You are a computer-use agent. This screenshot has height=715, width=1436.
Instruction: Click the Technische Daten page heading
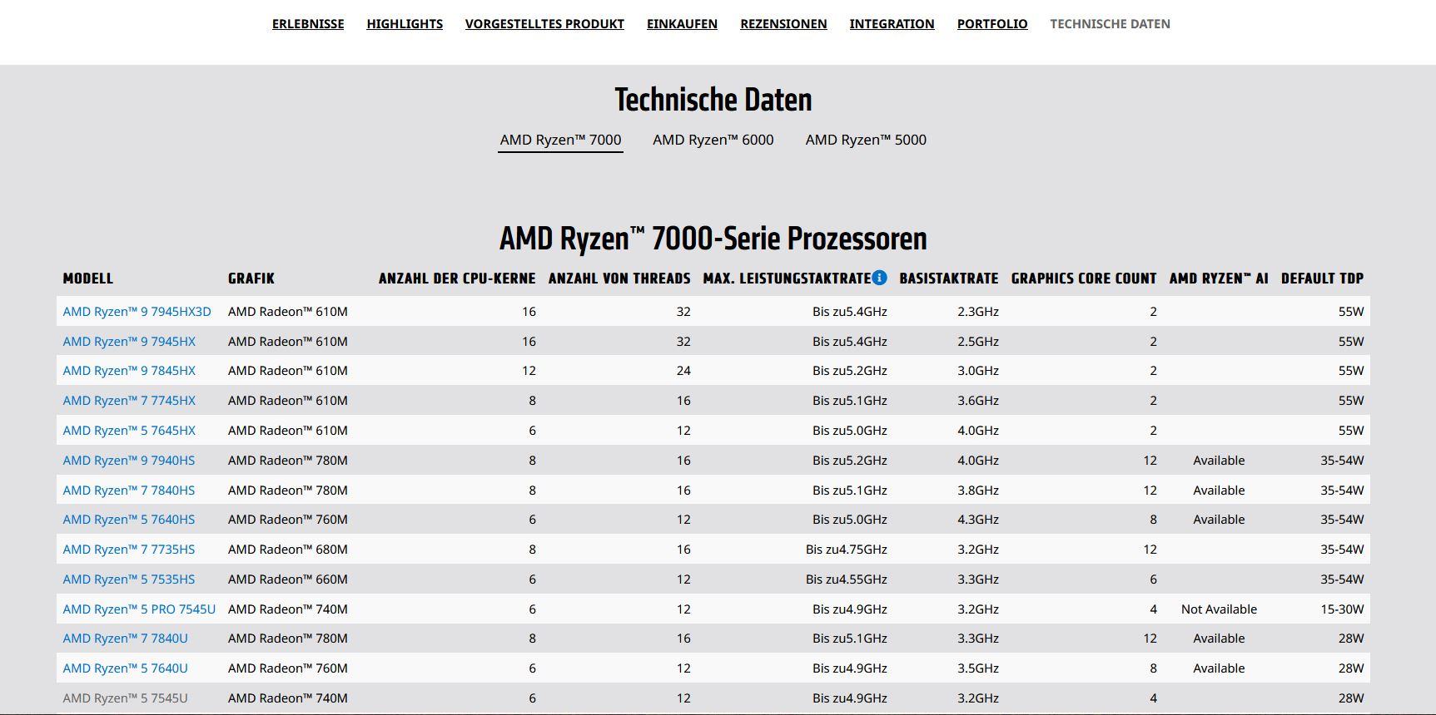click(x=713, y=100)
